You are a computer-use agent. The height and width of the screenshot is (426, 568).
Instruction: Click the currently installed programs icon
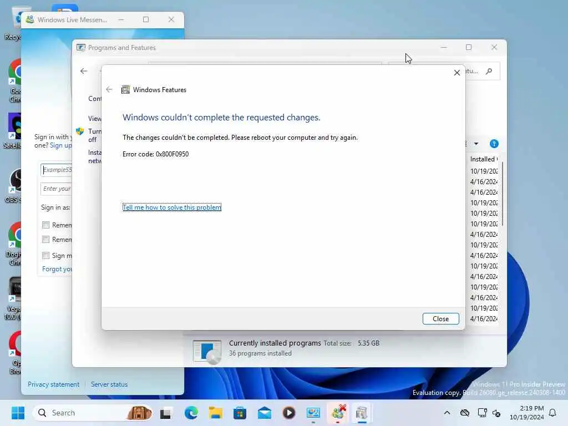207,351
